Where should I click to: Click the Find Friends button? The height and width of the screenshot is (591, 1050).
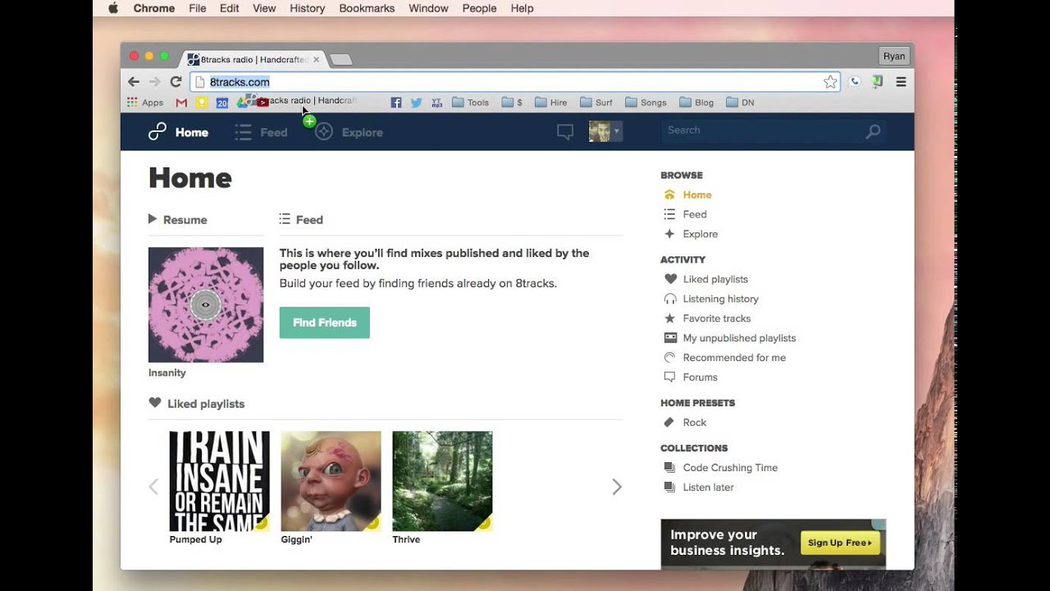coord(325,323)
